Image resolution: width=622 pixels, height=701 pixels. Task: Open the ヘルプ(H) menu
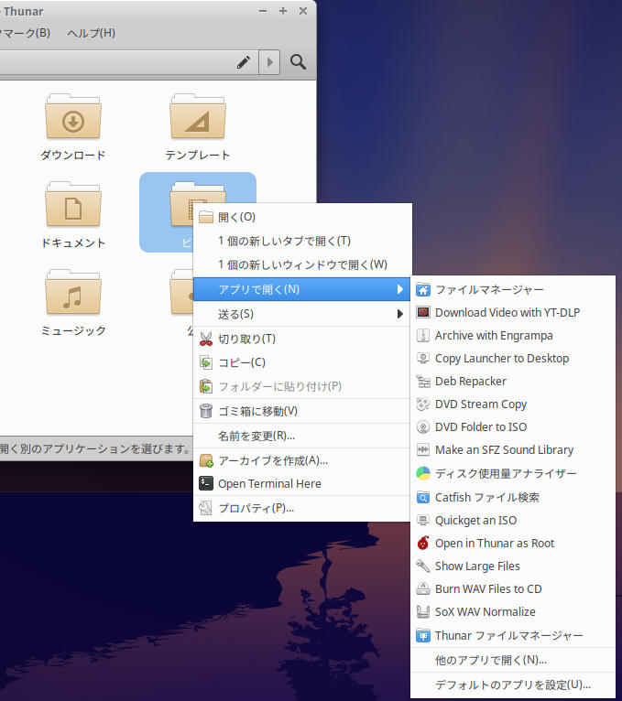pyautogui.click(x=92, y=33)
